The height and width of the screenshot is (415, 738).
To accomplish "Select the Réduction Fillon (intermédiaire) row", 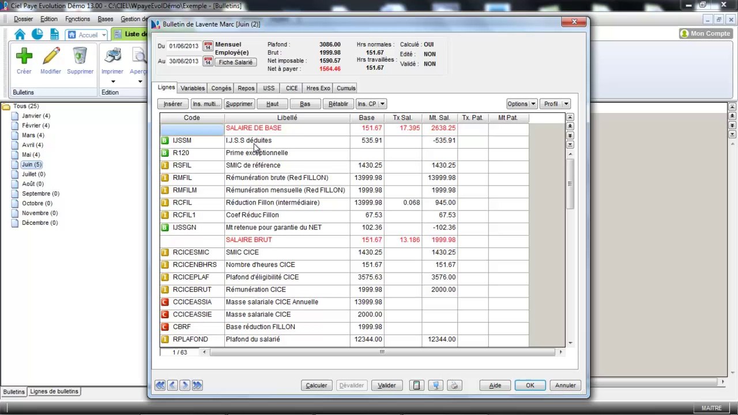I will click(x=344, y=203).
